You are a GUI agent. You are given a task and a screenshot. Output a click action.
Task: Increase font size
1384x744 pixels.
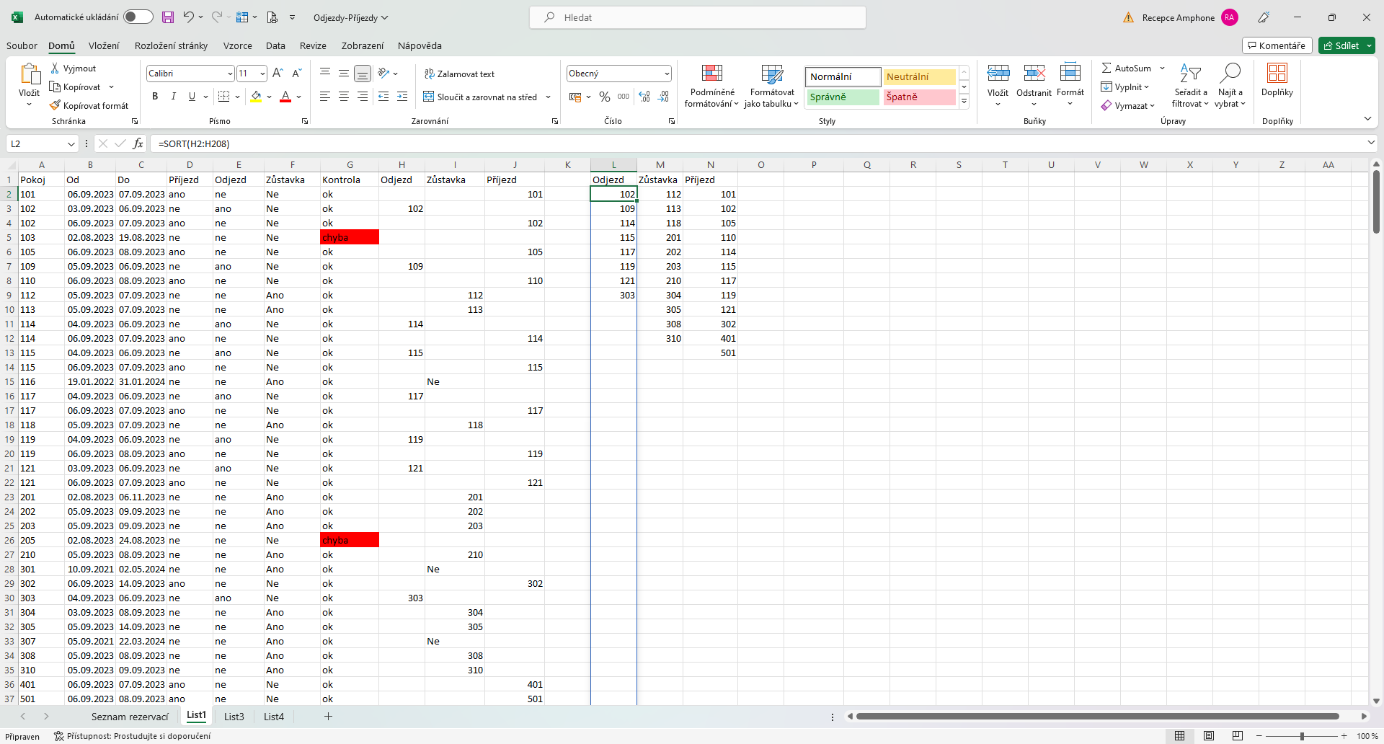click(x=278, y=74)
